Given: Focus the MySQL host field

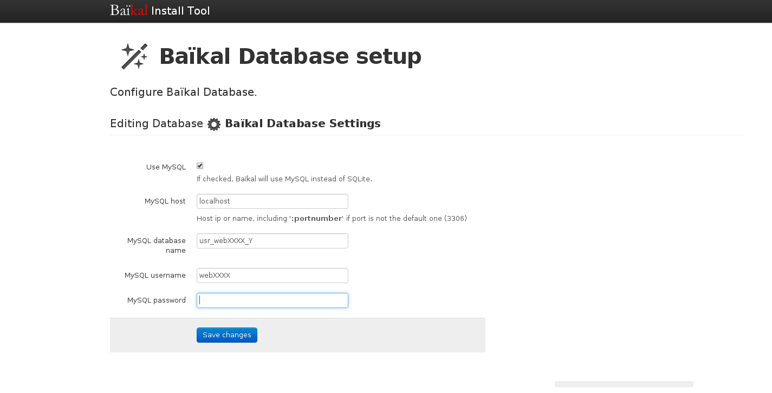Looking at the screenshot, I should point(273,201).
